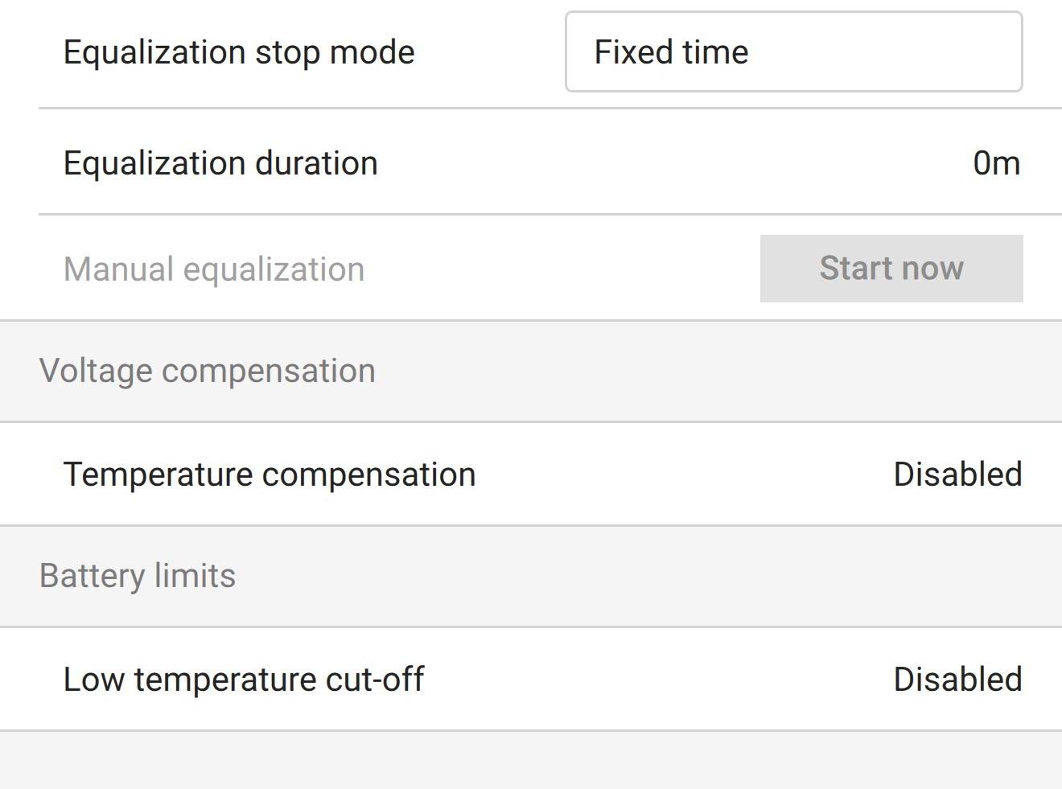Edit the 0m equalization duration value
1062x789 pixels.
[x=996, y=163]
